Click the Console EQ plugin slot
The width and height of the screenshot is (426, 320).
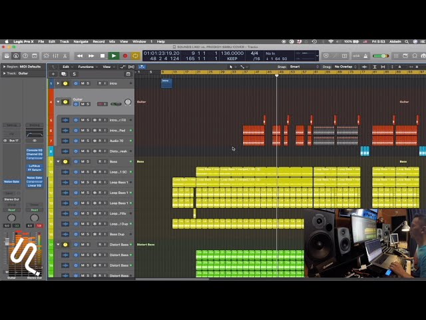click(x=35, y=150)
